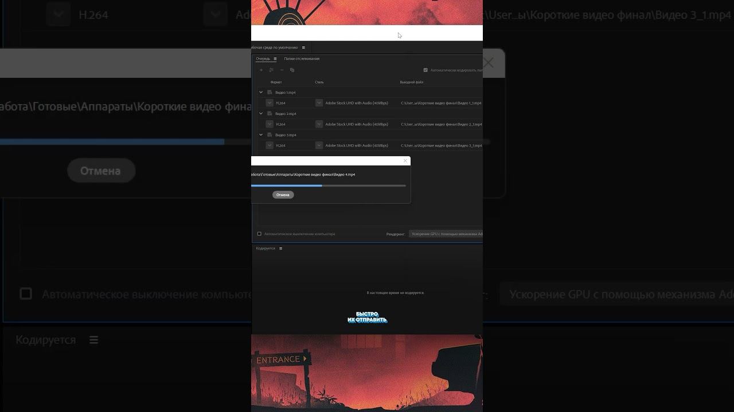The image size is (734, 412).
Task: Click the Видео 4.mp4 path text in dialog
Action: [303, 175]
